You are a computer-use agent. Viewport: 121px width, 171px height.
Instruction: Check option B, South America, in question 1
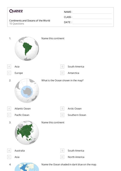[62, 67]
